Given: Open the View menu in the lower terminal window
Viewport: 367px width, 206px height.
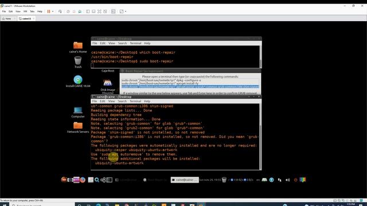Looking at the screenshot, I should [111, 101].
